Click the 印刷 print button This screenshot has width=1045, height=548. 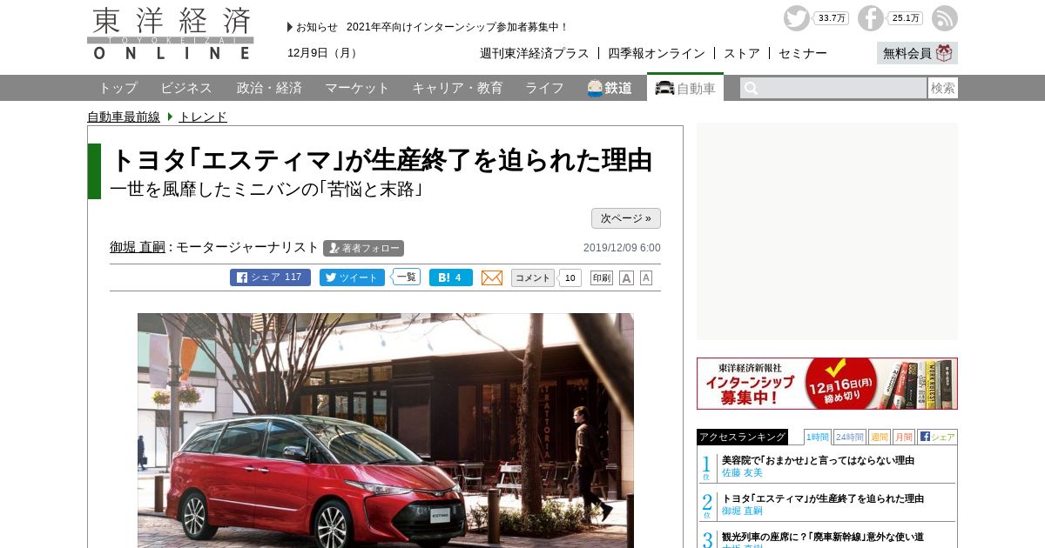pos(602,277)
